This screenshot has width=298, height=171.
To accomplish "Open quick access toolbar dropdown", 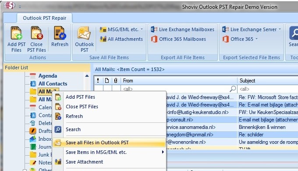I will [x=20, y=7].
